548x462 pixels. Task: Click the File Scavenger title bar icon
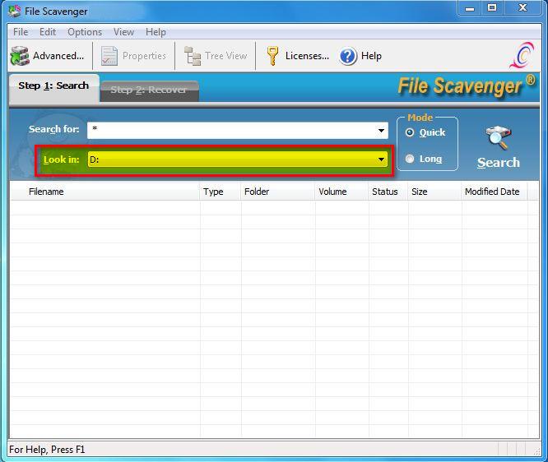click(15, 12)
